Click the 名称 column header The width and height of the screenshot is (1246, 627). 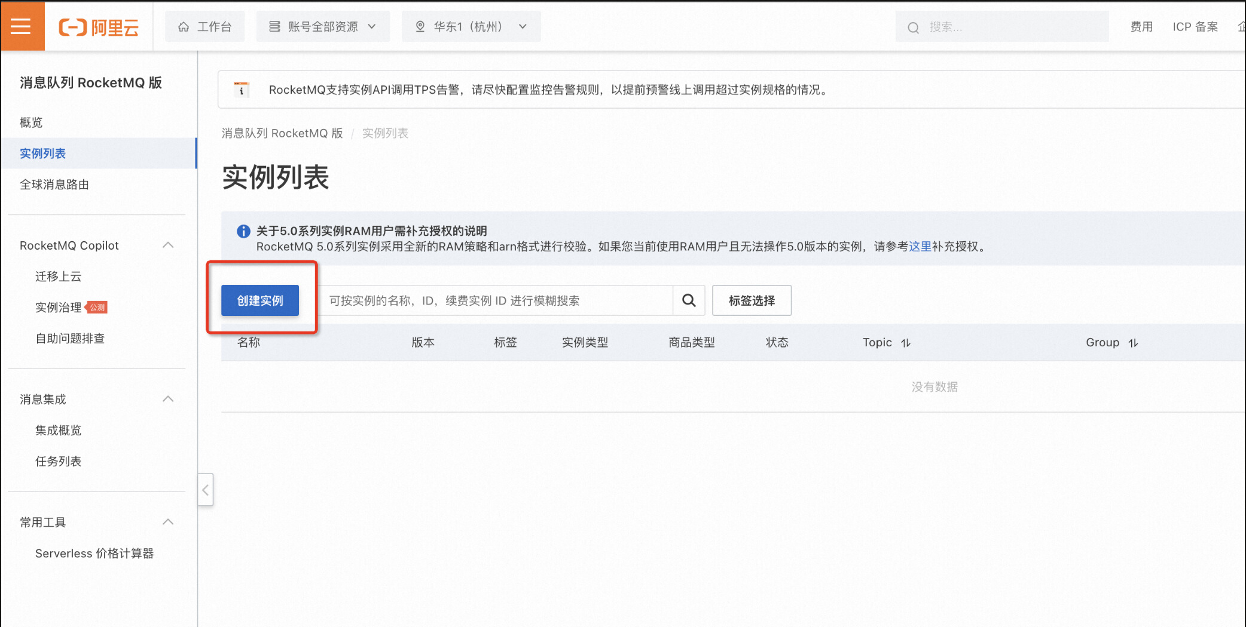click(x=249, y=342)
